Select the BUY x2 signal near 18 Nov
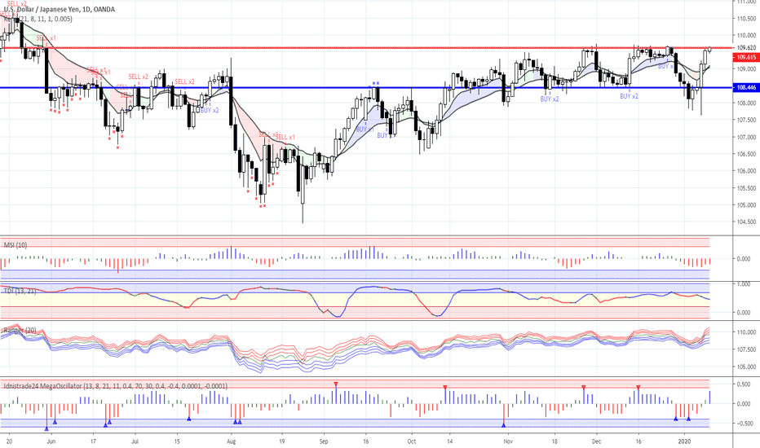760x448 pixels. click(550, 99)
